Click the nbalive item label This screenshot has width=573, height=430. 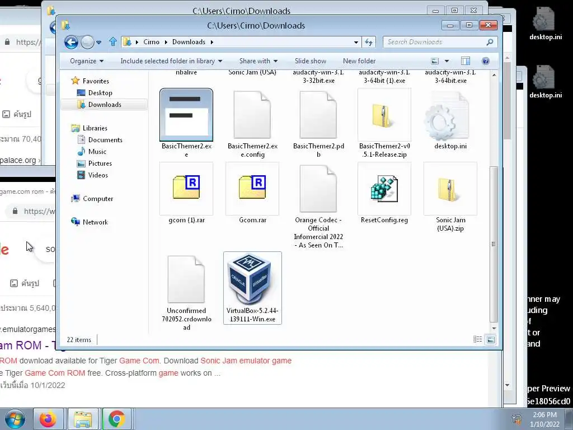tap(186, 72)
